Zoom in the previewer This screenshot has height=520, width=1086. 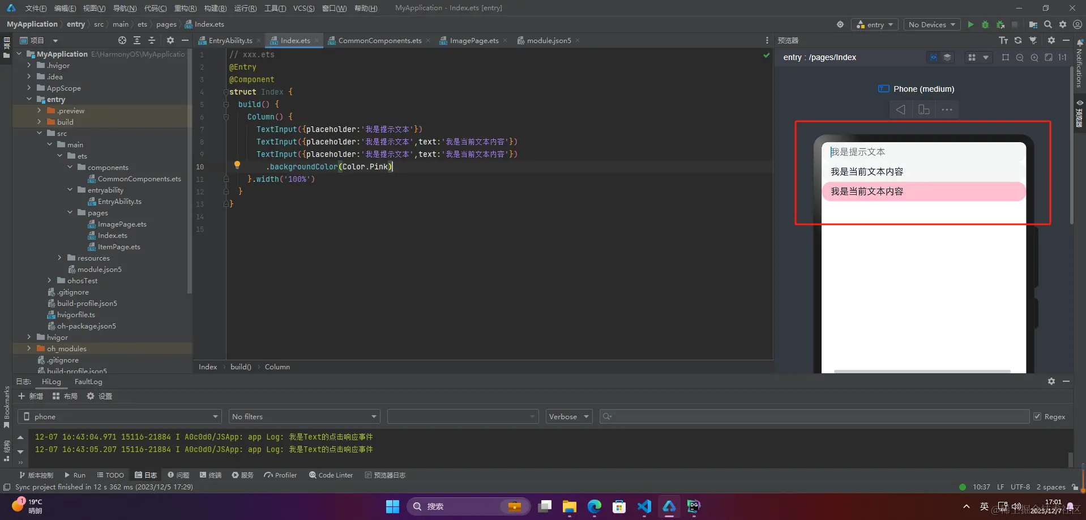point(1034,57)
